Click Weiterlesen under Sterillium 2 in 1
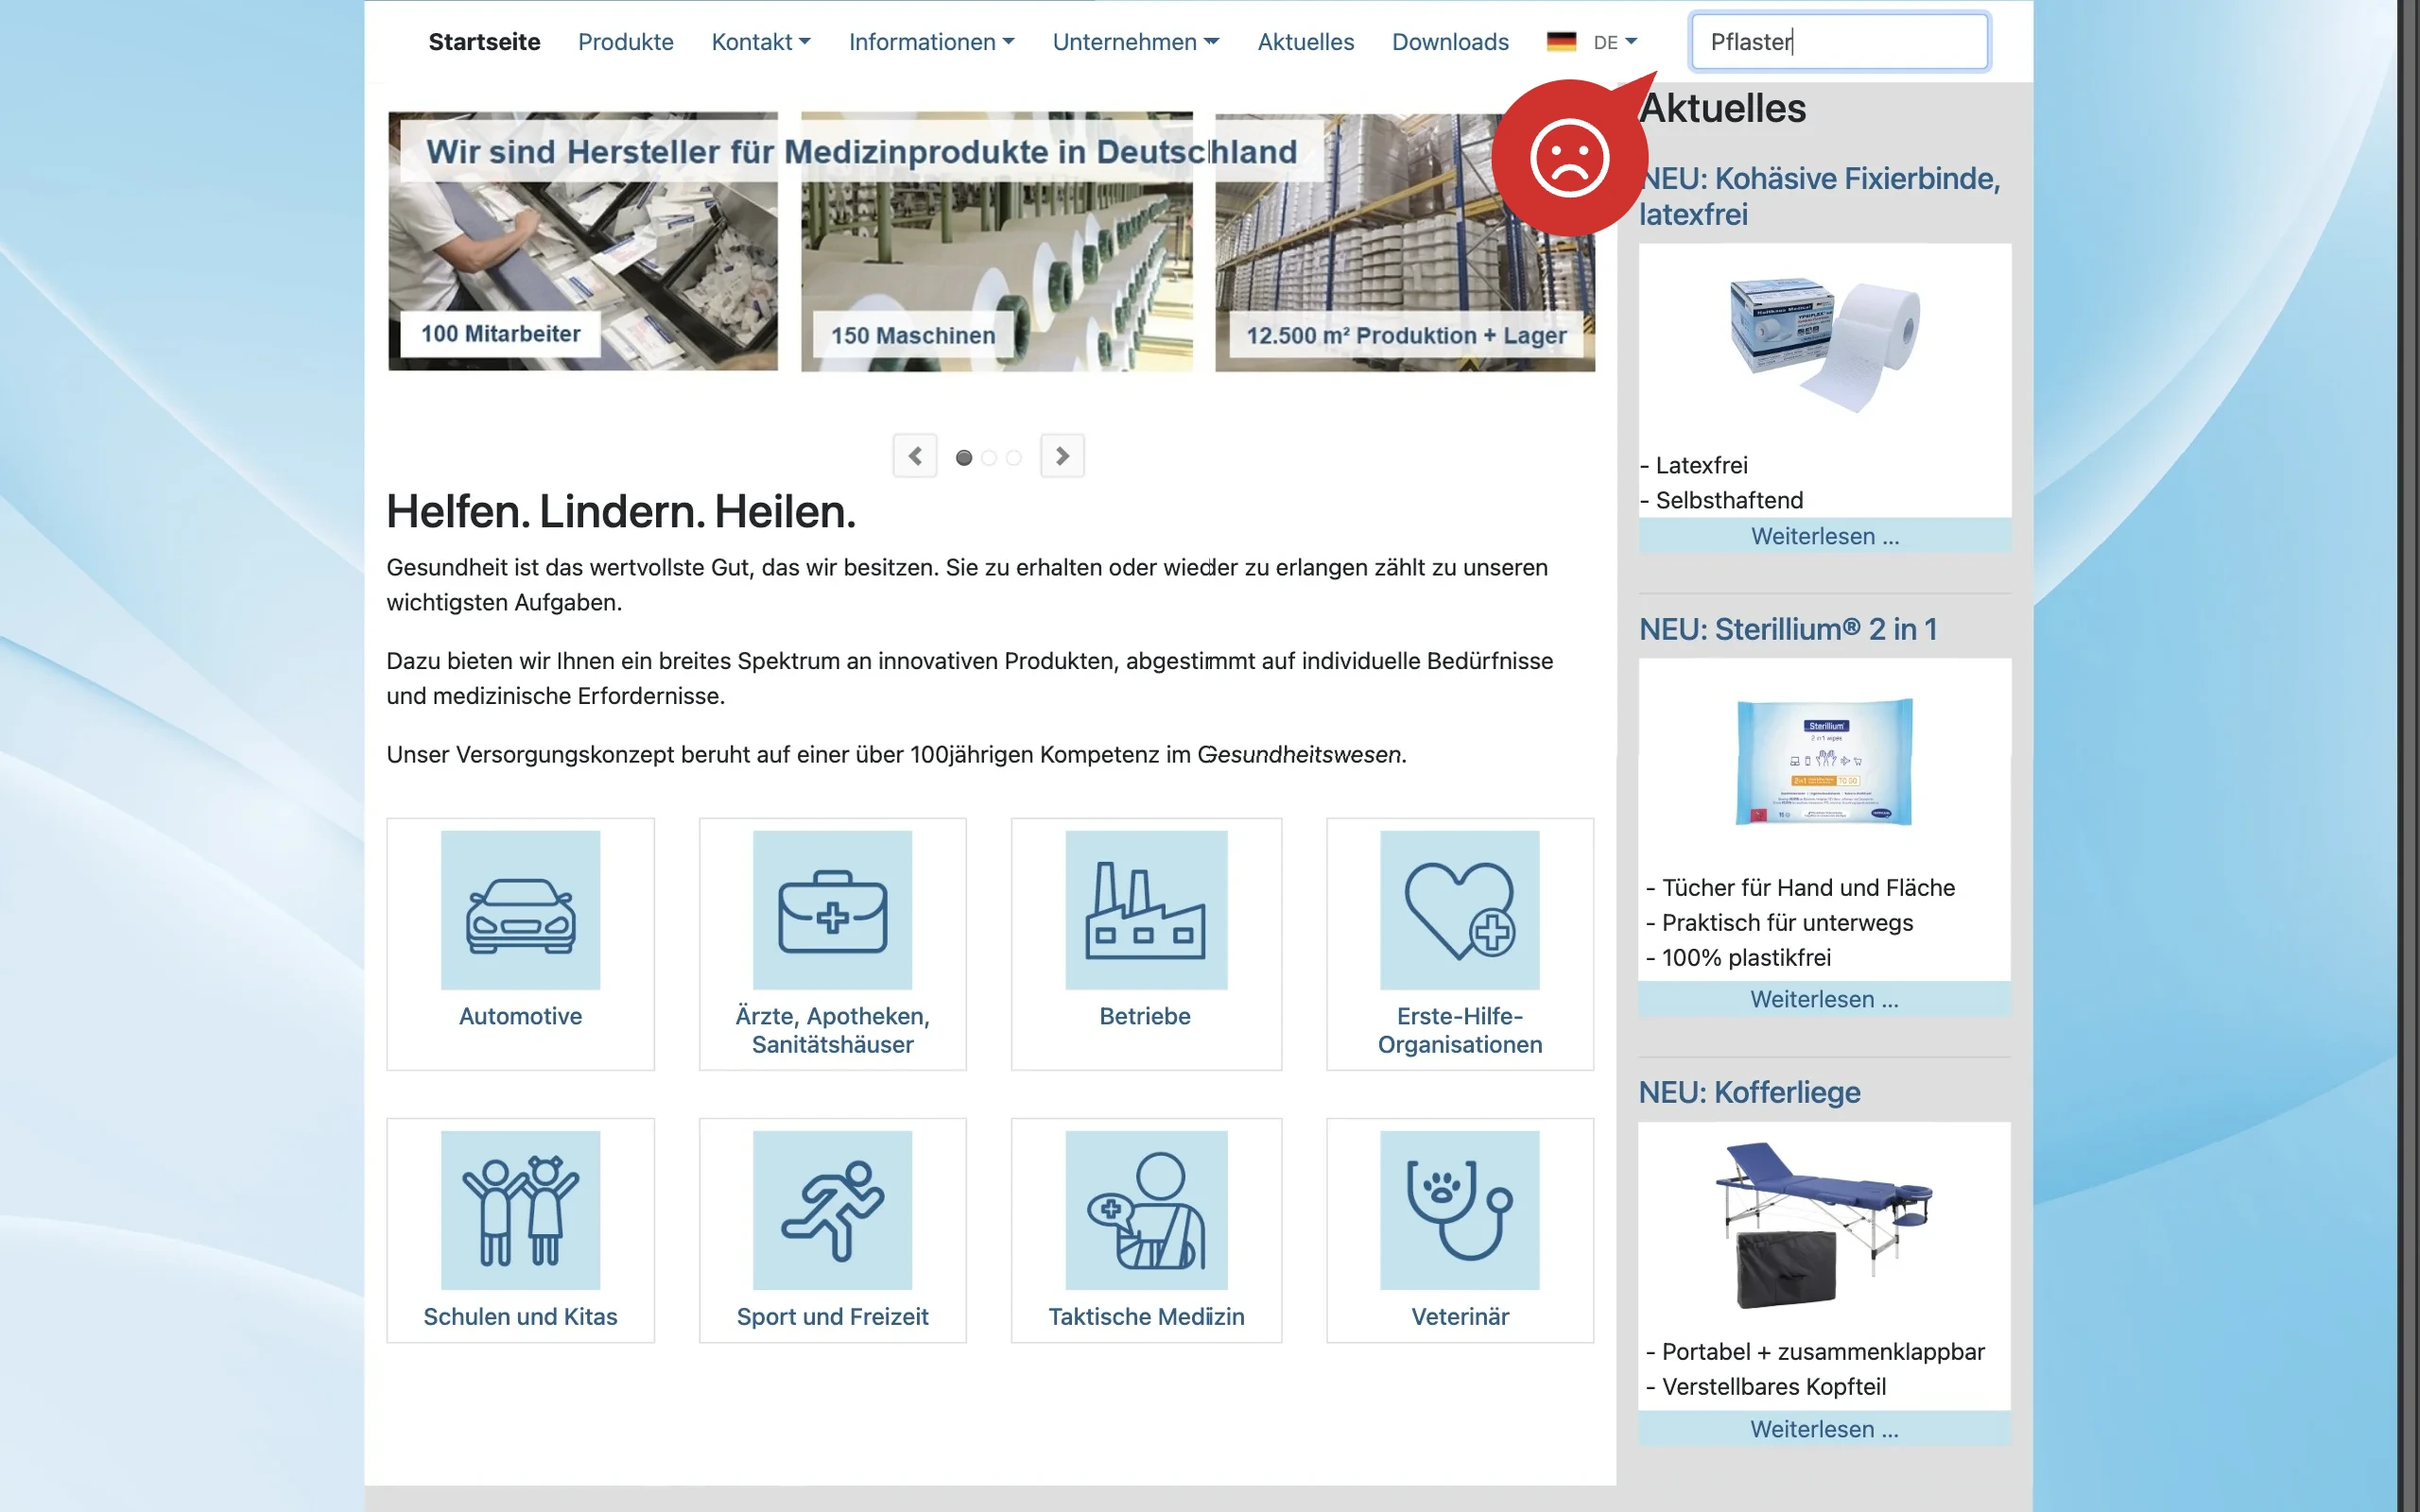2420x1512 pixels. pos(1824,999)
